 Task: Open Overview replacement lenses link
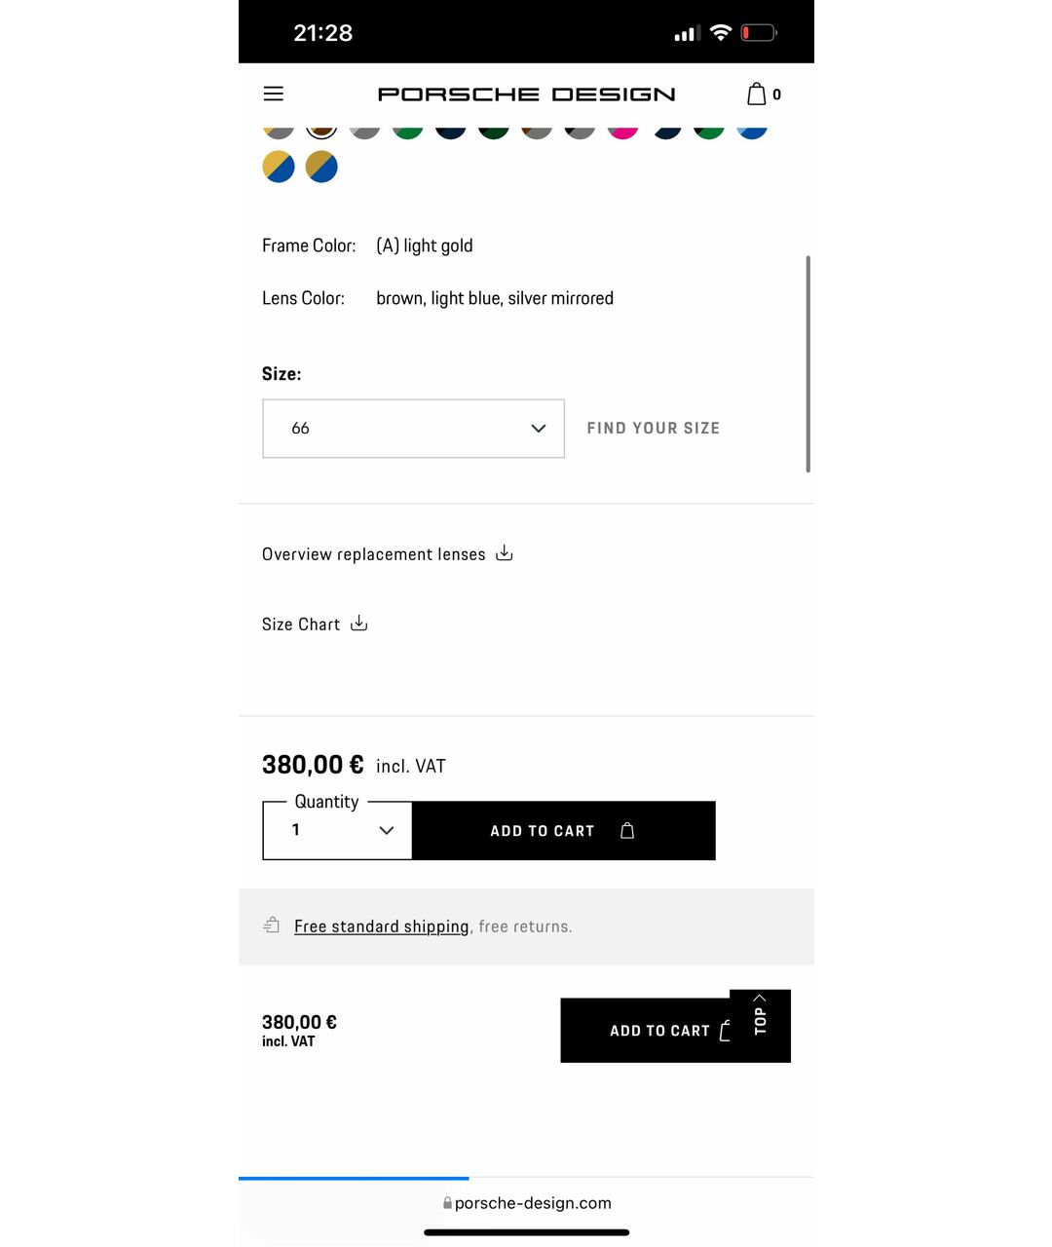point(374,554)
